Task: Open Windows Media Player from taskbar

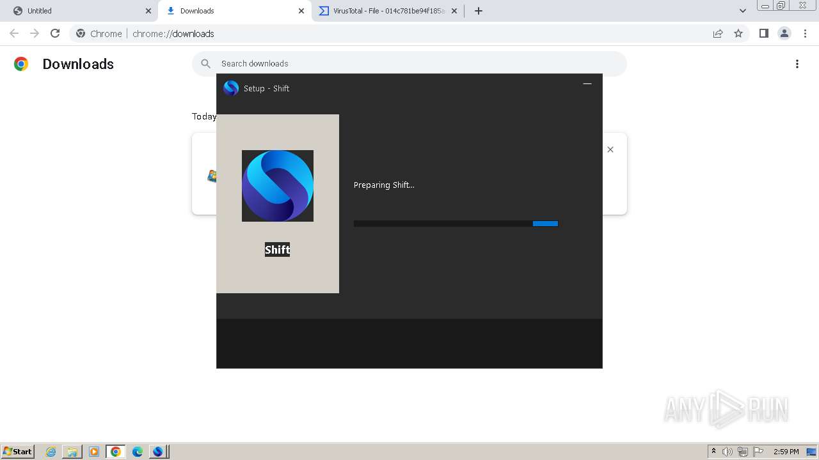Action: 94,452
